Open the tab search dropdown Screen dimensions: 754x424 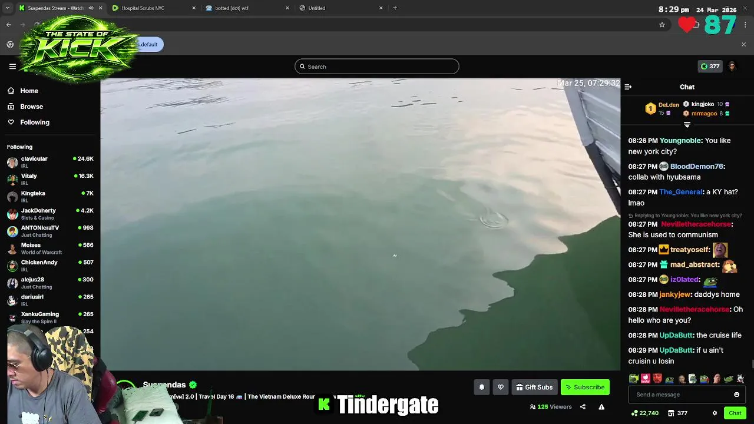(8, 8)
